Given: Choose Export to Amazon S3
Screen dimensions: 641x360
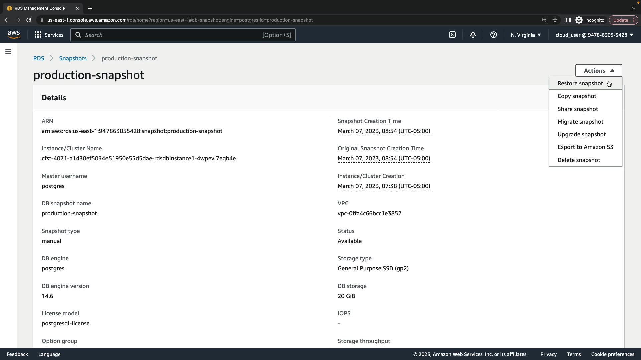Looking at the screenshot, I should (585, 147).
